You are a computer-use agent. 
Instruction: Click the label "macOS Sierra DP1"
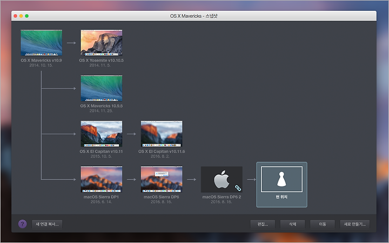tap(101, 197)
